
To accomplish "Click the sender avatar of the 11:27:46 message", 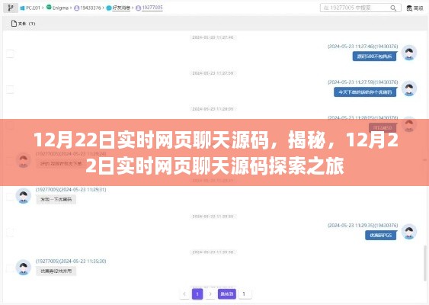I will (x=409, y=53).
